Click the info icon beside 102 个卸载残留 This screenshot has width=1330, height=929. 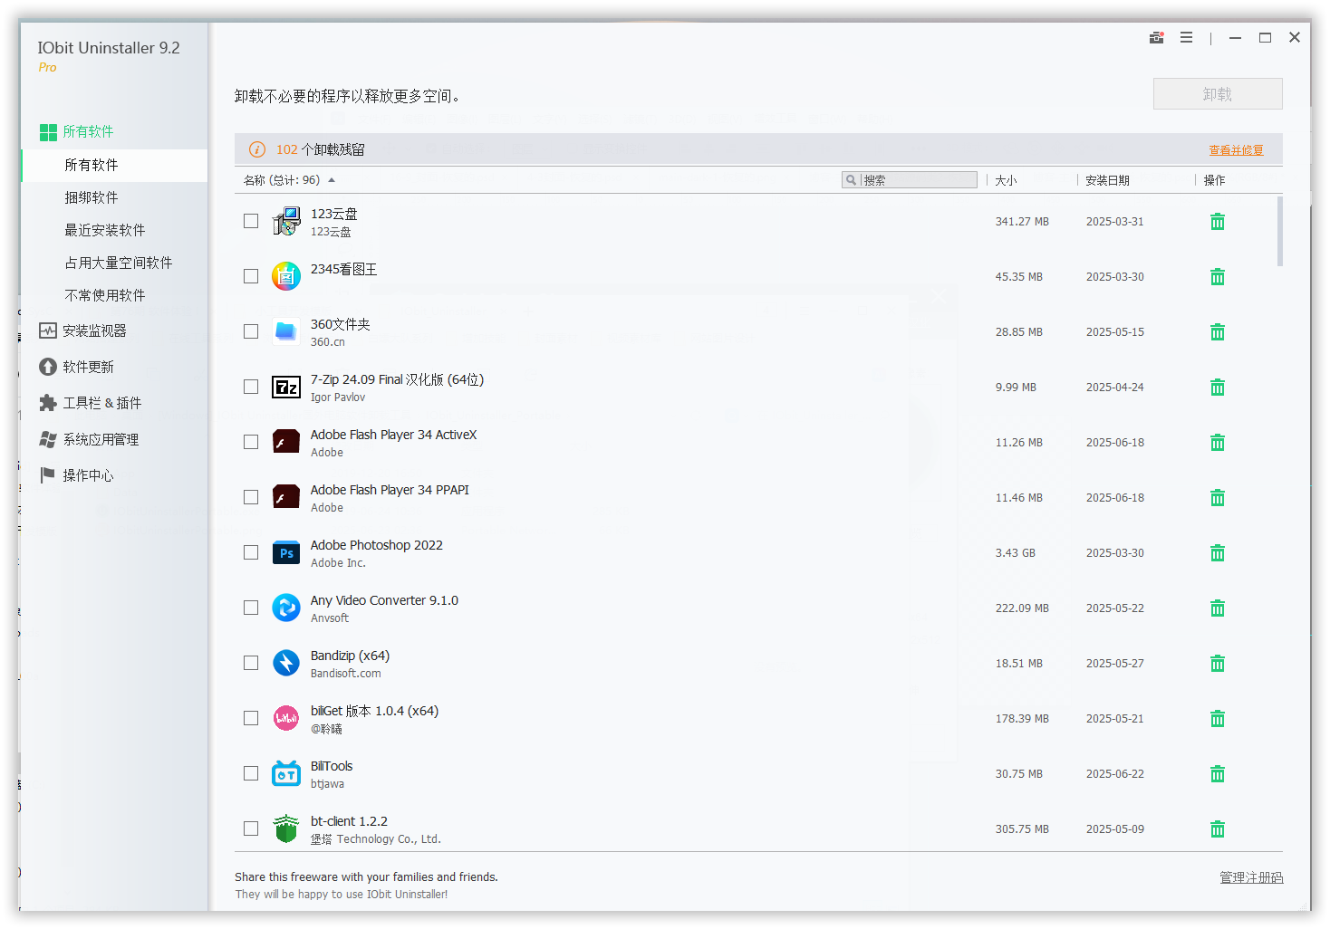click(257, 149)
